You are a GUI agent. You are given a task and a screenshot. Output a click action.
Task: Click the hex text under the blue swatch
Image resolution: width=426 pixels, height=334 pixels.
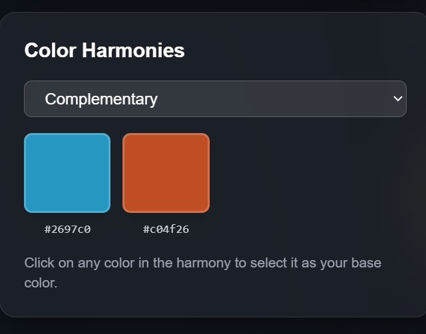click(x=67, y=230)
